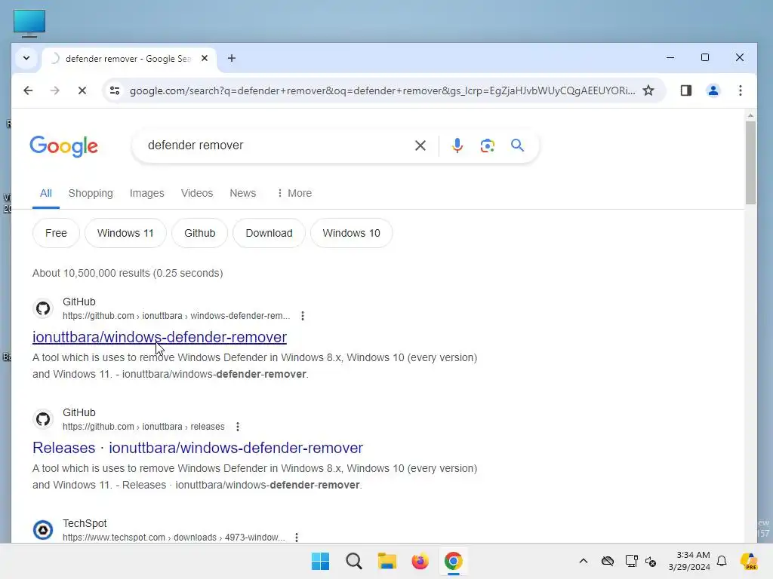Open ionuttbara/windows-defender-remover result link

pos(159,337)
